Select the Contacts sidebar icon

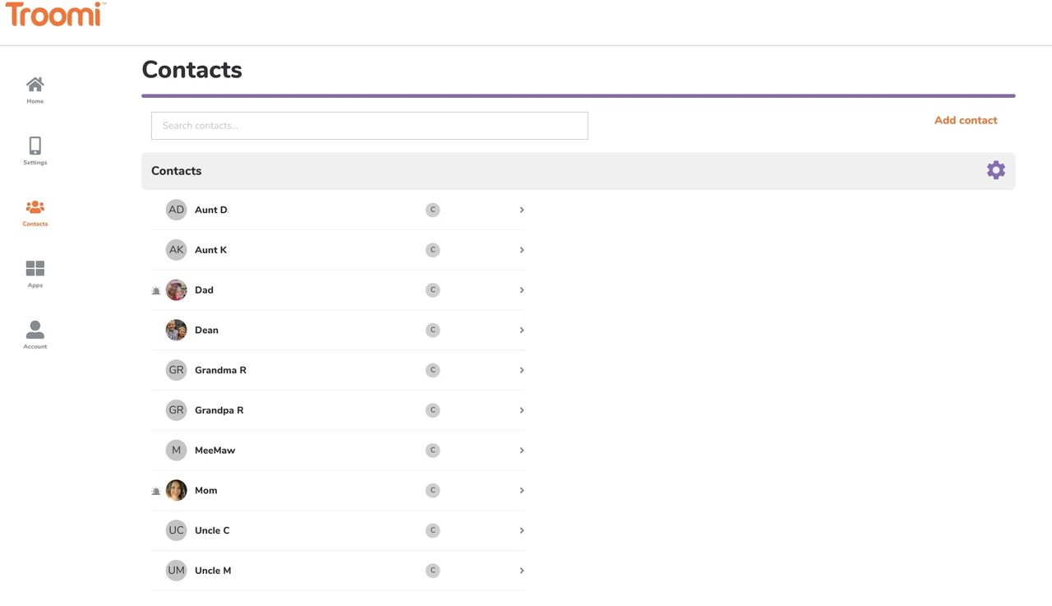[35, 207]
